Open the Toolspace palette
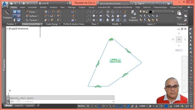Image resolution: width=195 pixels, height=110 pixels. (x=7, y=15)
